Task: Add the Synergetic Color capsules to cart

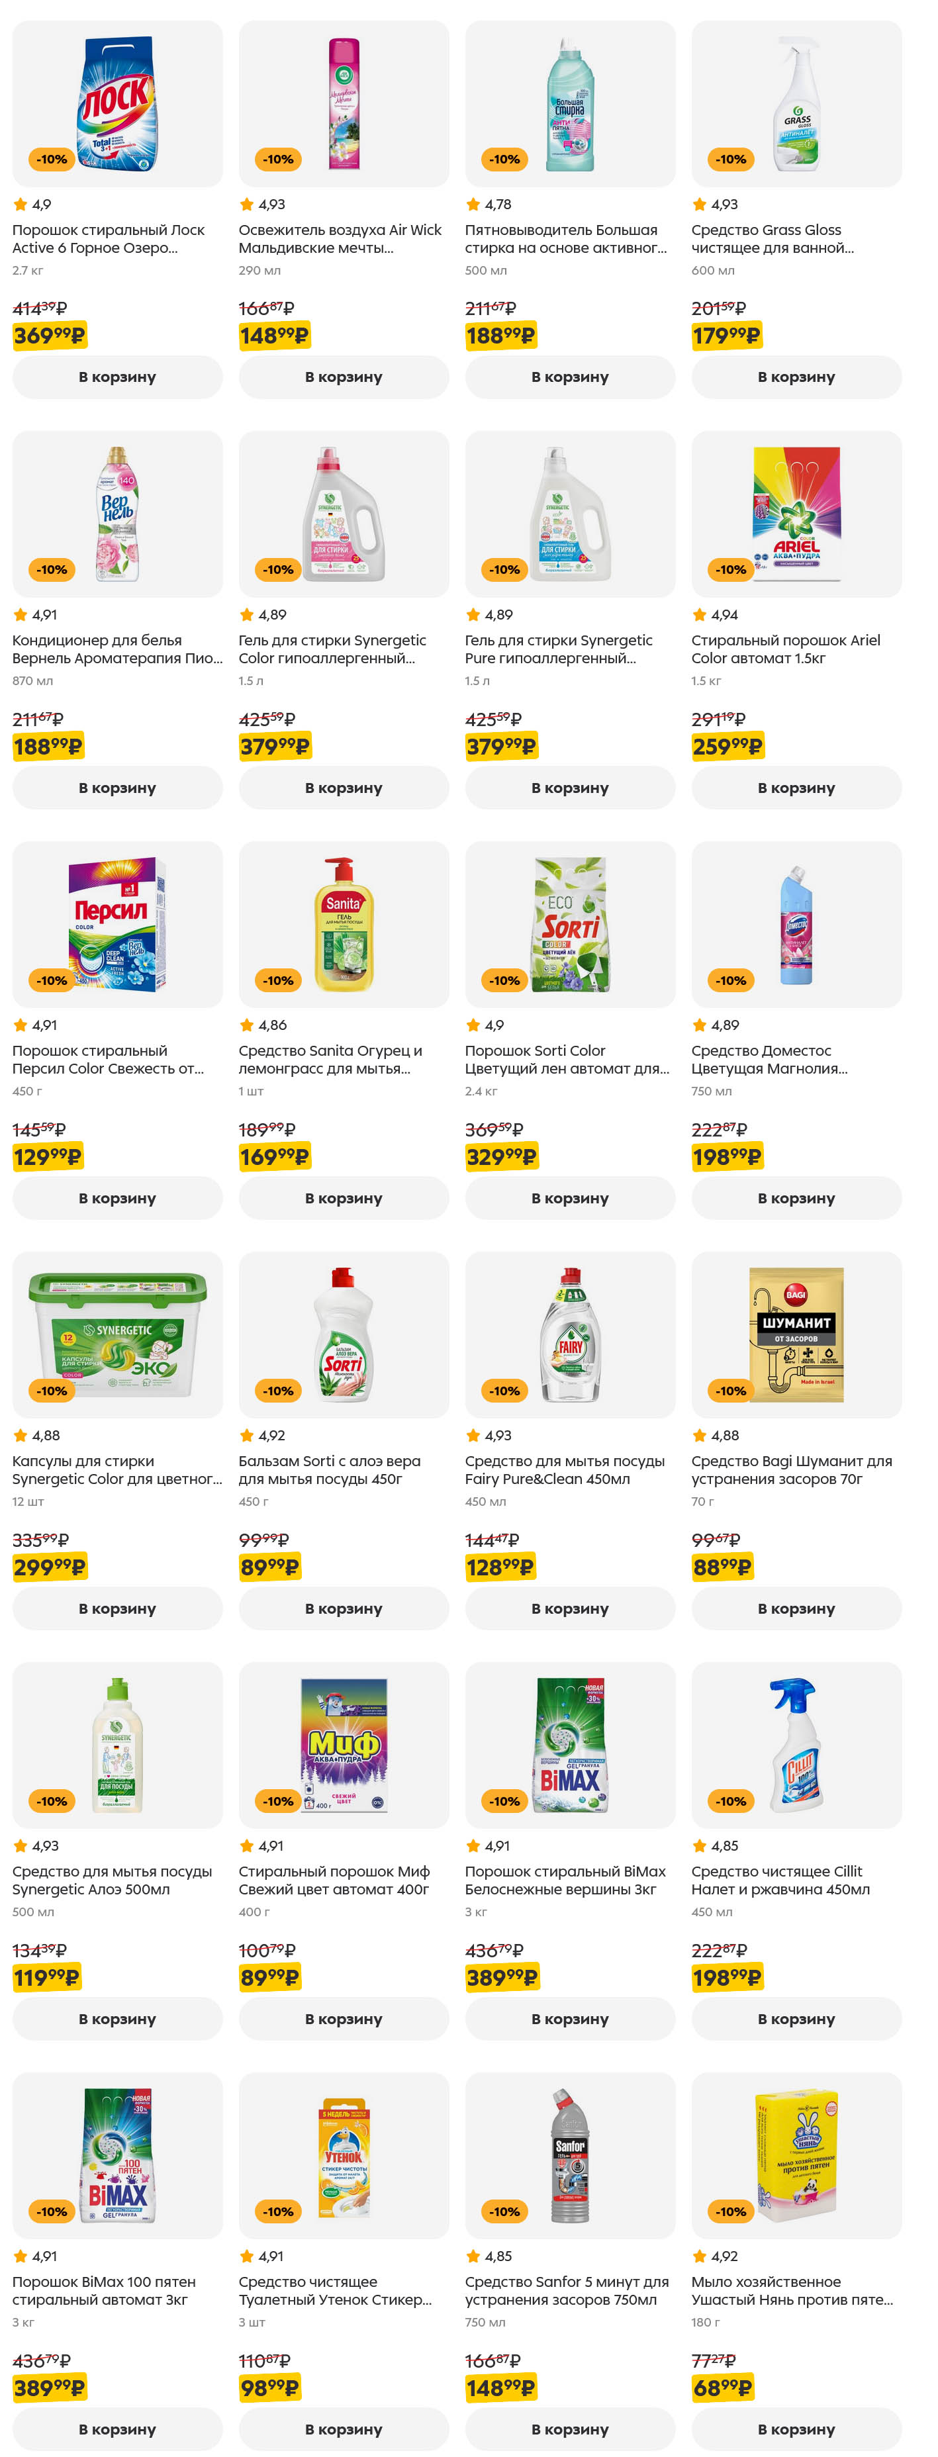Action: click(x=117, y=1607)
